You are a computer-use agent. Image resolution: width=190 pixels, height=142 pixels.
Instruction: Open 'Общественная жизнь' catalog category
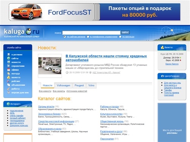pos(112,121)
